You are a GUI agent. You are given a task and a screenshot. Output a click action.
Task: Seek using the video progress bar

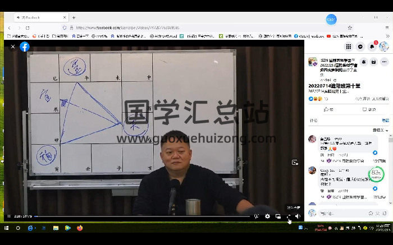[x=142, y=216]
